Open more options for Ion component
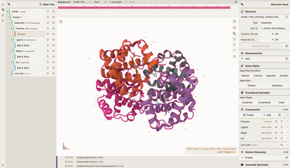 pyautogui.click(x=287, y=139)
